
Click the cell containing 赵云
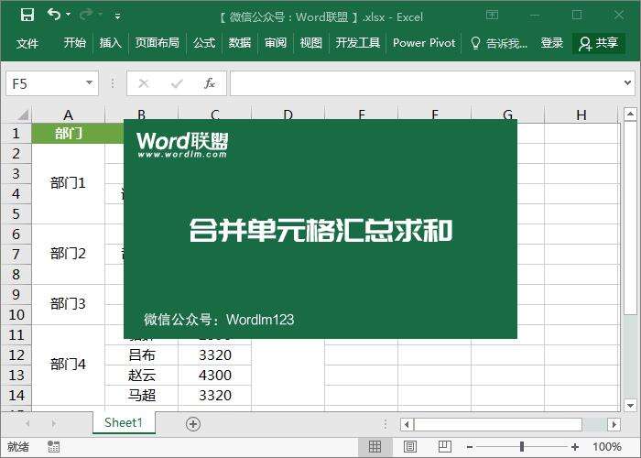point(141,375)
